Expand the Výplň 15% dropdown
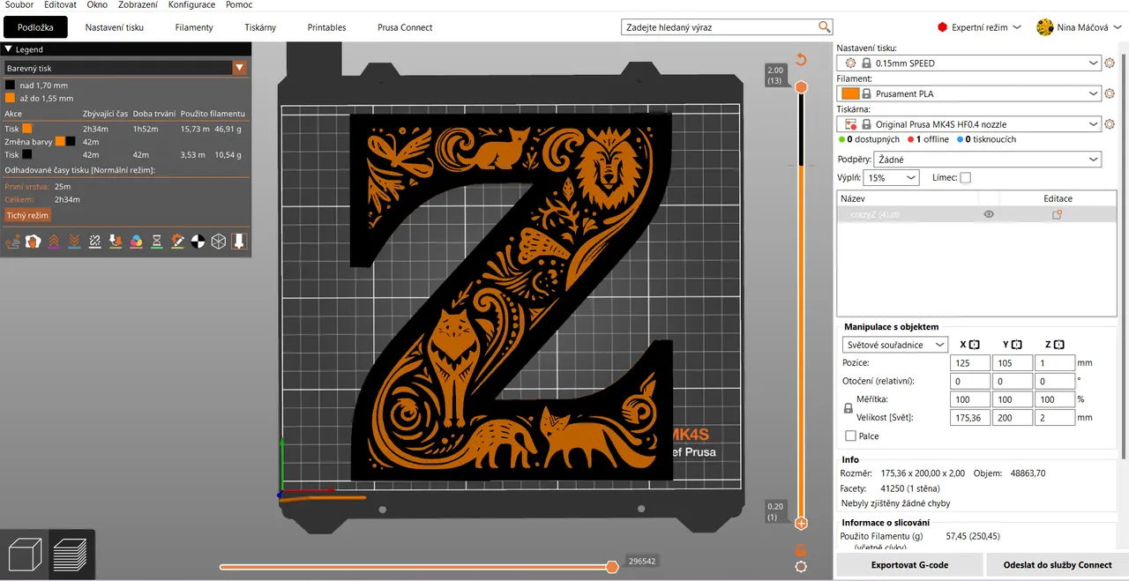Viewport: 1129px width, 581px height. (891, 177)
